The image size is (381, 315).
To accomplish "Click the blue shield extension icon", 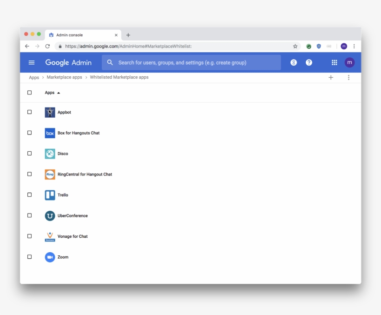I will 319,46.
